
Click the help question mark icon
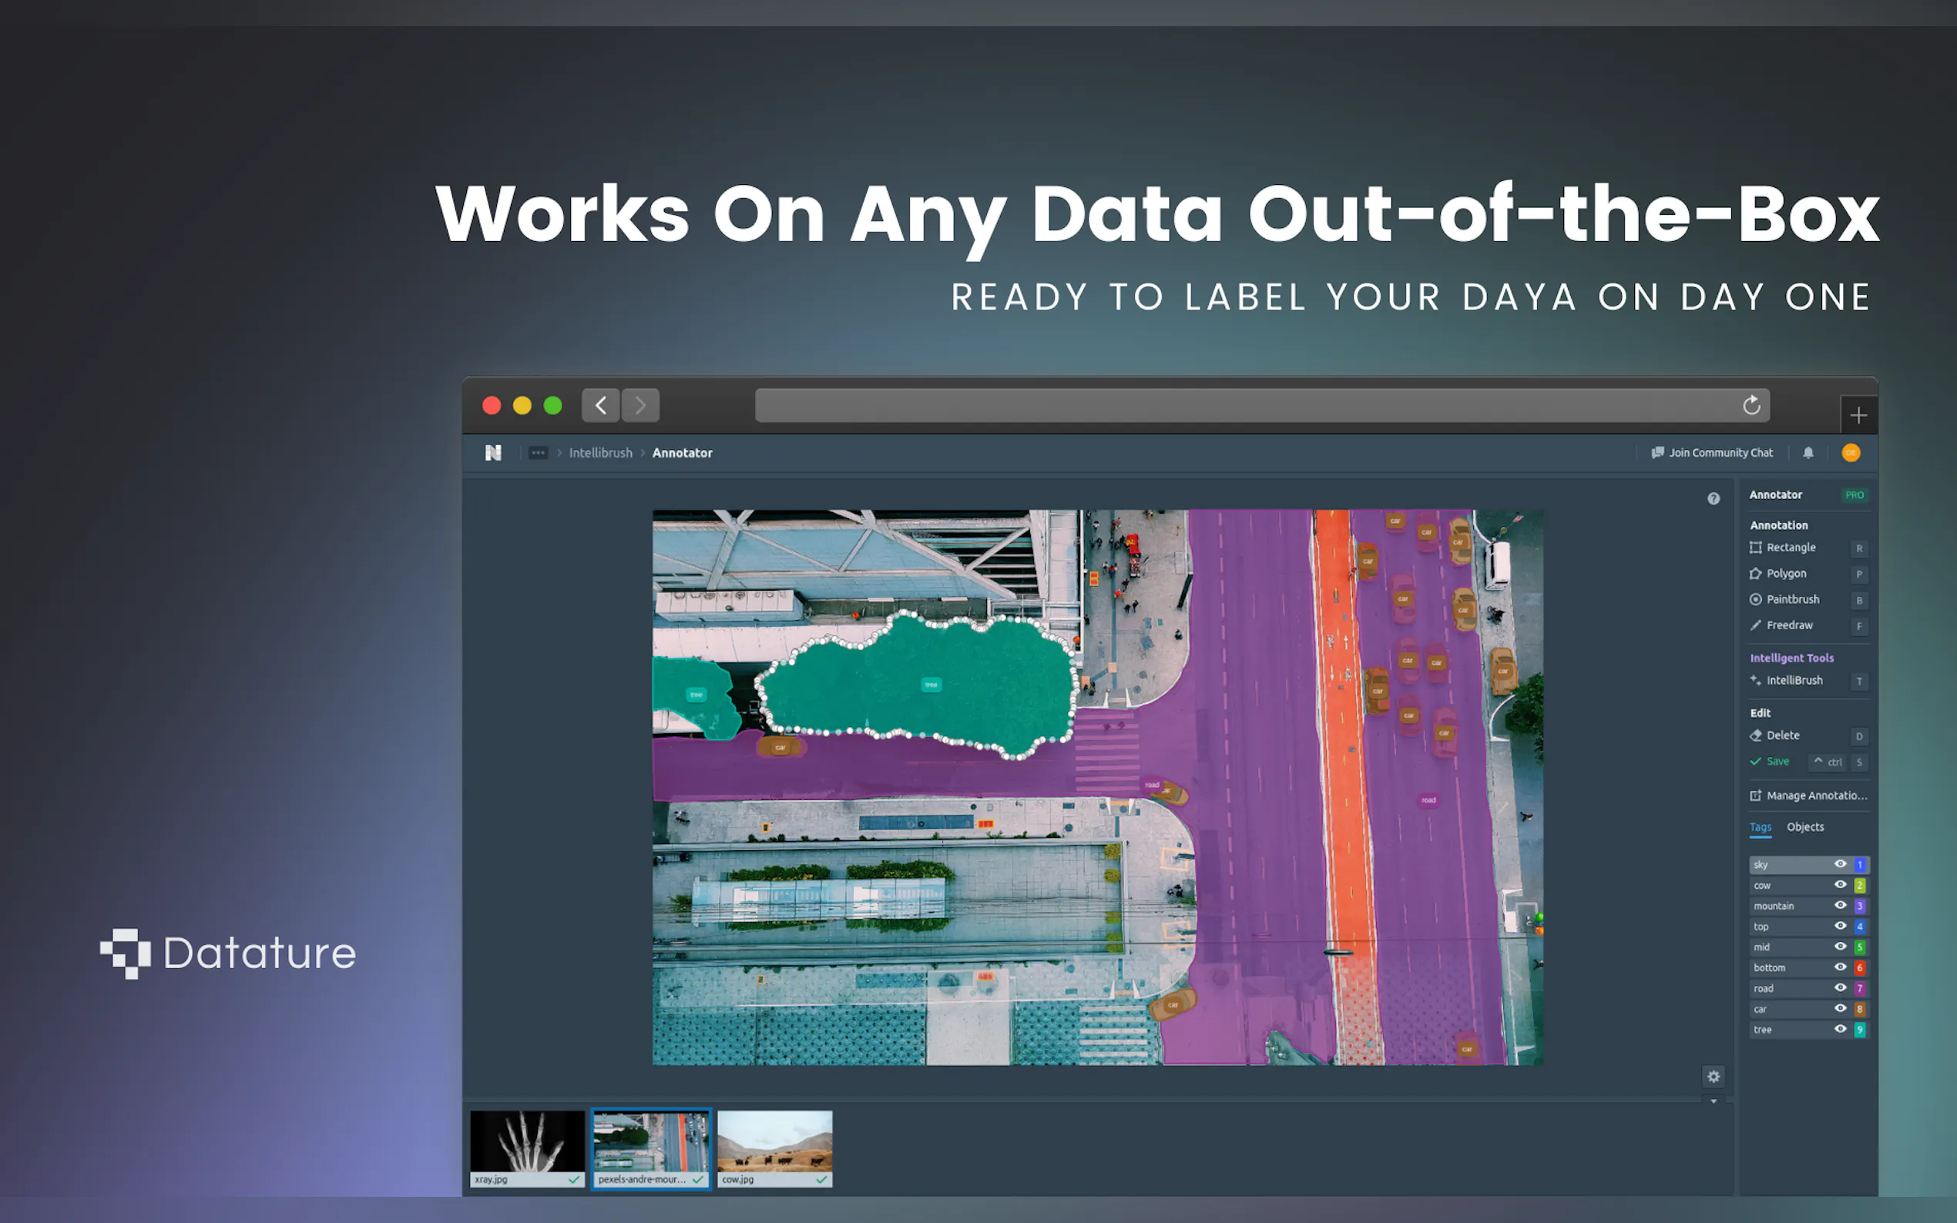pyautogui.click(x=1714, y=498)
